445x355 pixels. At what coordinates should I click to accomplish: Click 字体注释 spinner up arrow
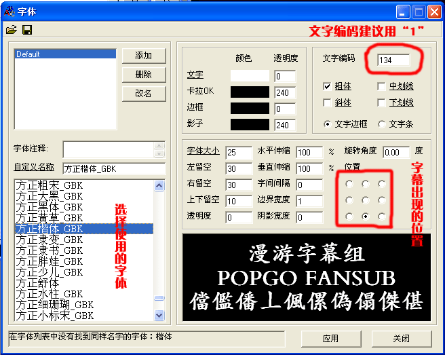click(159, 145)
